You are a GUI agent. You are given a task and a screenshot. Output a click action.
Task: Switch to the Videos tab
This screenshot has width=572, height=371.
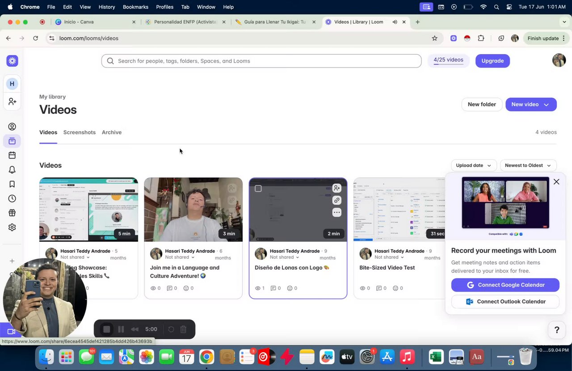point(48,132)
